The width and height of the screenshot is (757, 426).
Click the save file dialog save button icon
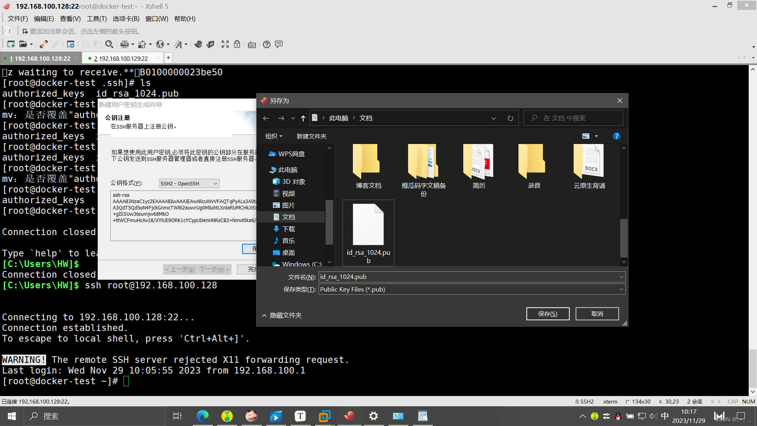click(548, 314)
